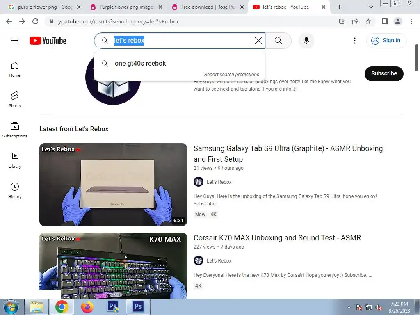Screen dimensions: 420x315
Task: Clear the search box with the X
Action: pyautogui.click(x=258, y=41)
